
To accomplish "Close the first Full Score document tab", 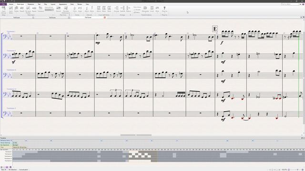I will click(x=33, y=18).
